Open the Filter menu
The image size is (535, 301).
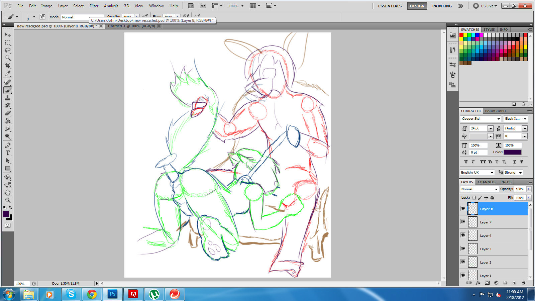94,6
